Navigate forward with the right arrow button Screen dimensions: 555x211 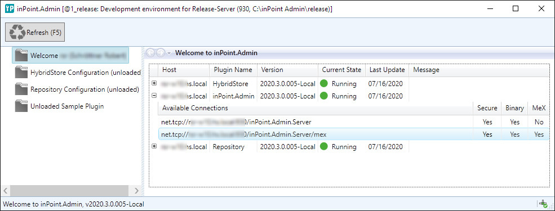click(160, 53)
